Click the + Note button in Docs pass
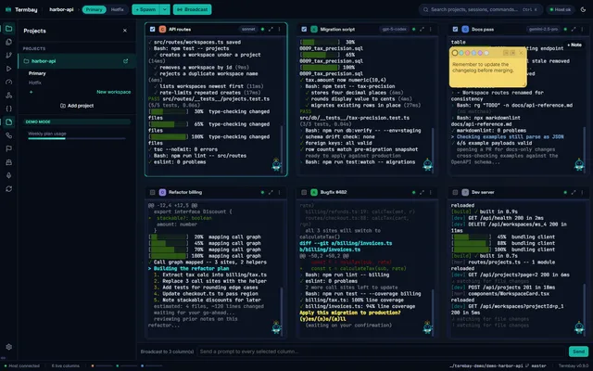The image size is (593, 371). 574,45
